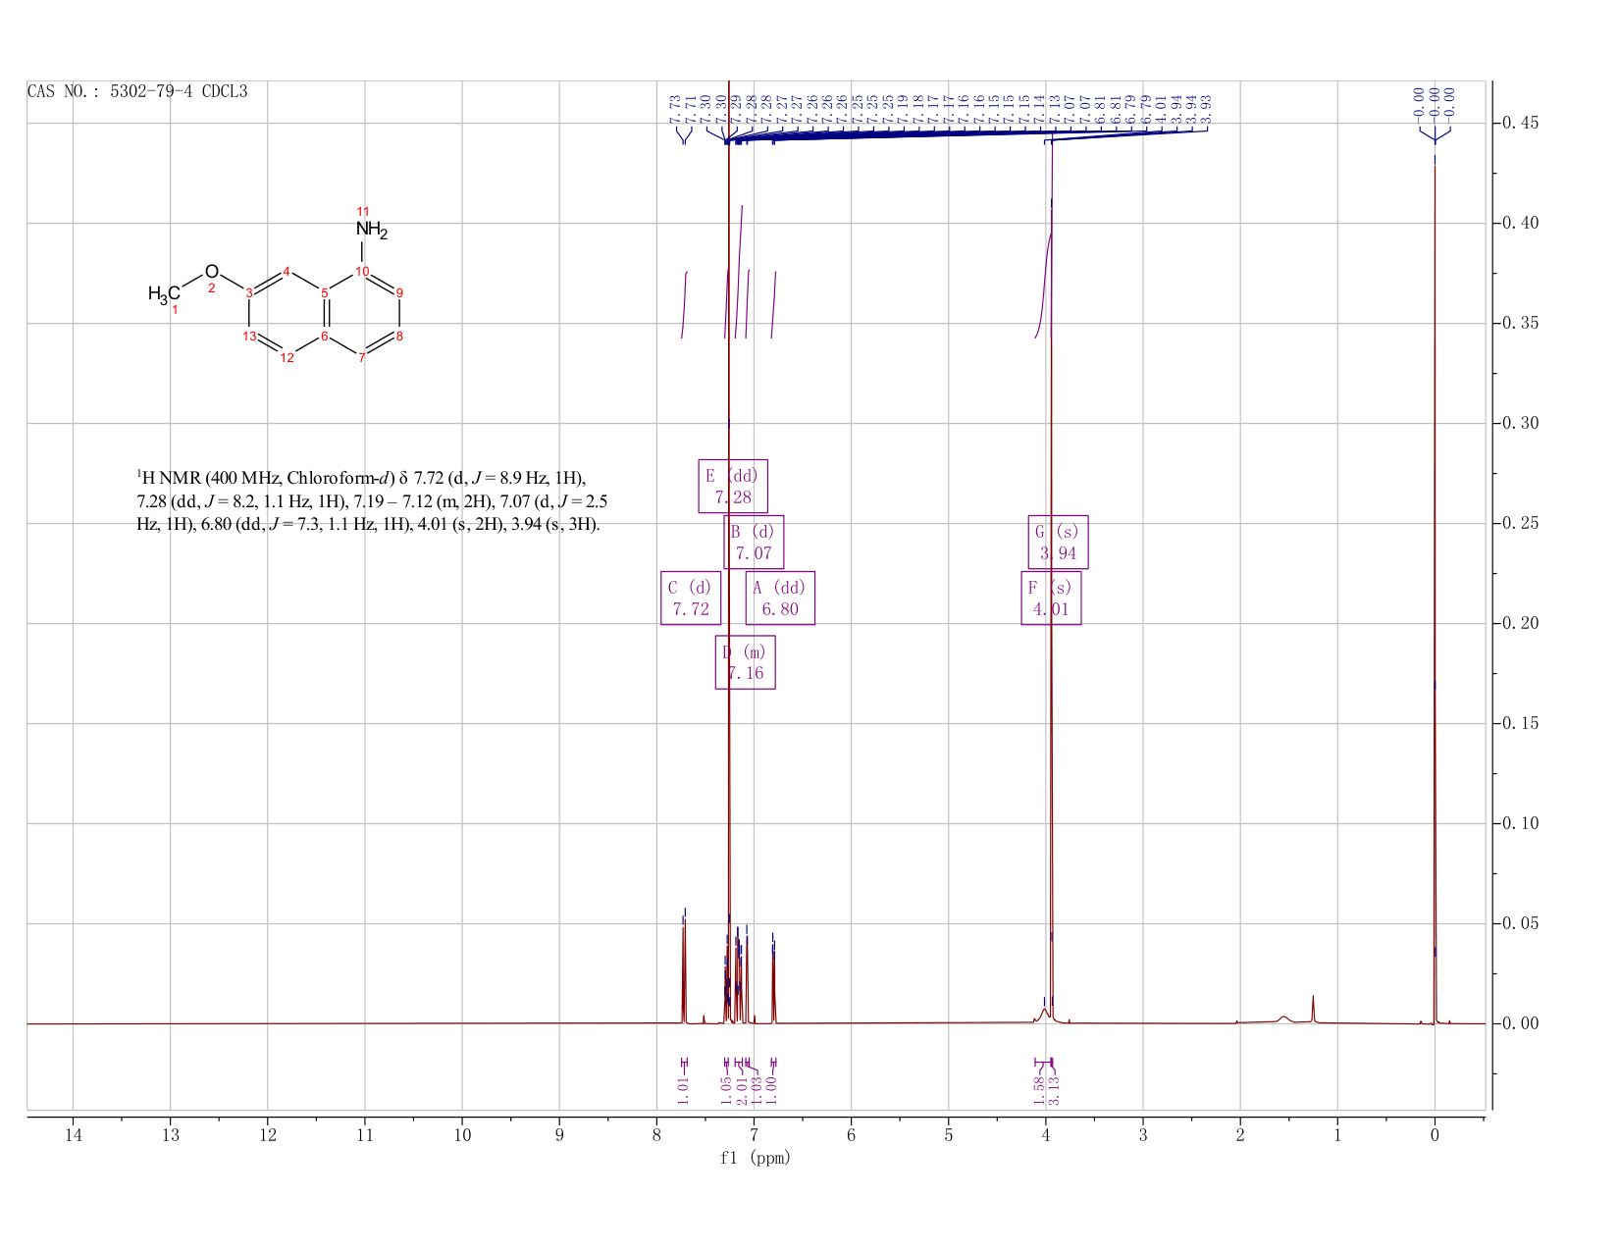Select the G (s) 3.94 multiplet box
Image resolution: width=1619 pixels, height=1251 pixels.
[x=1058, y=542]
